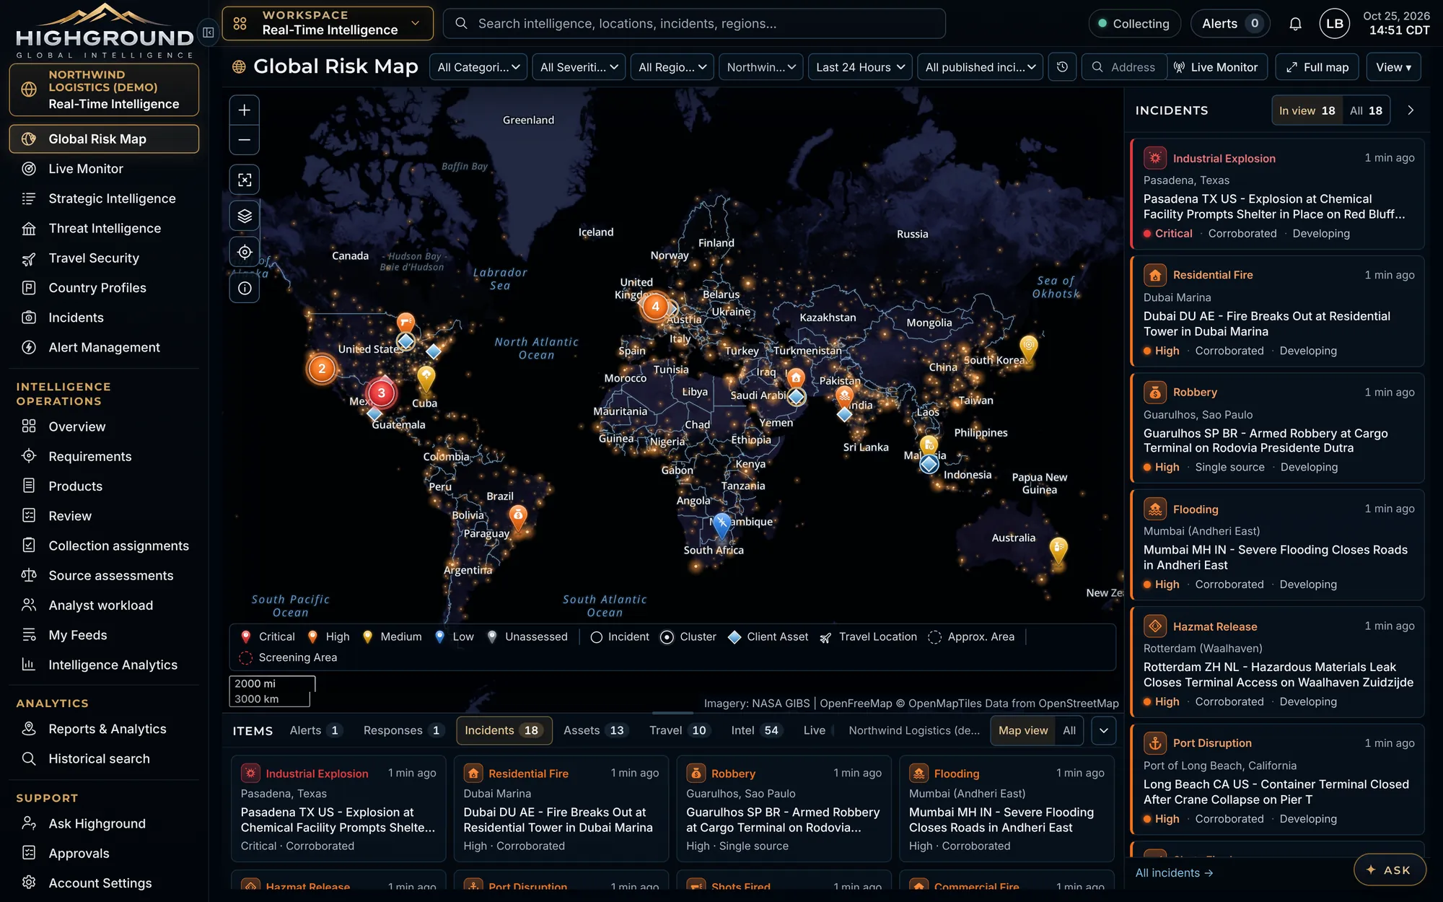Open the Last 24 Hours time filter

[860, 67]
